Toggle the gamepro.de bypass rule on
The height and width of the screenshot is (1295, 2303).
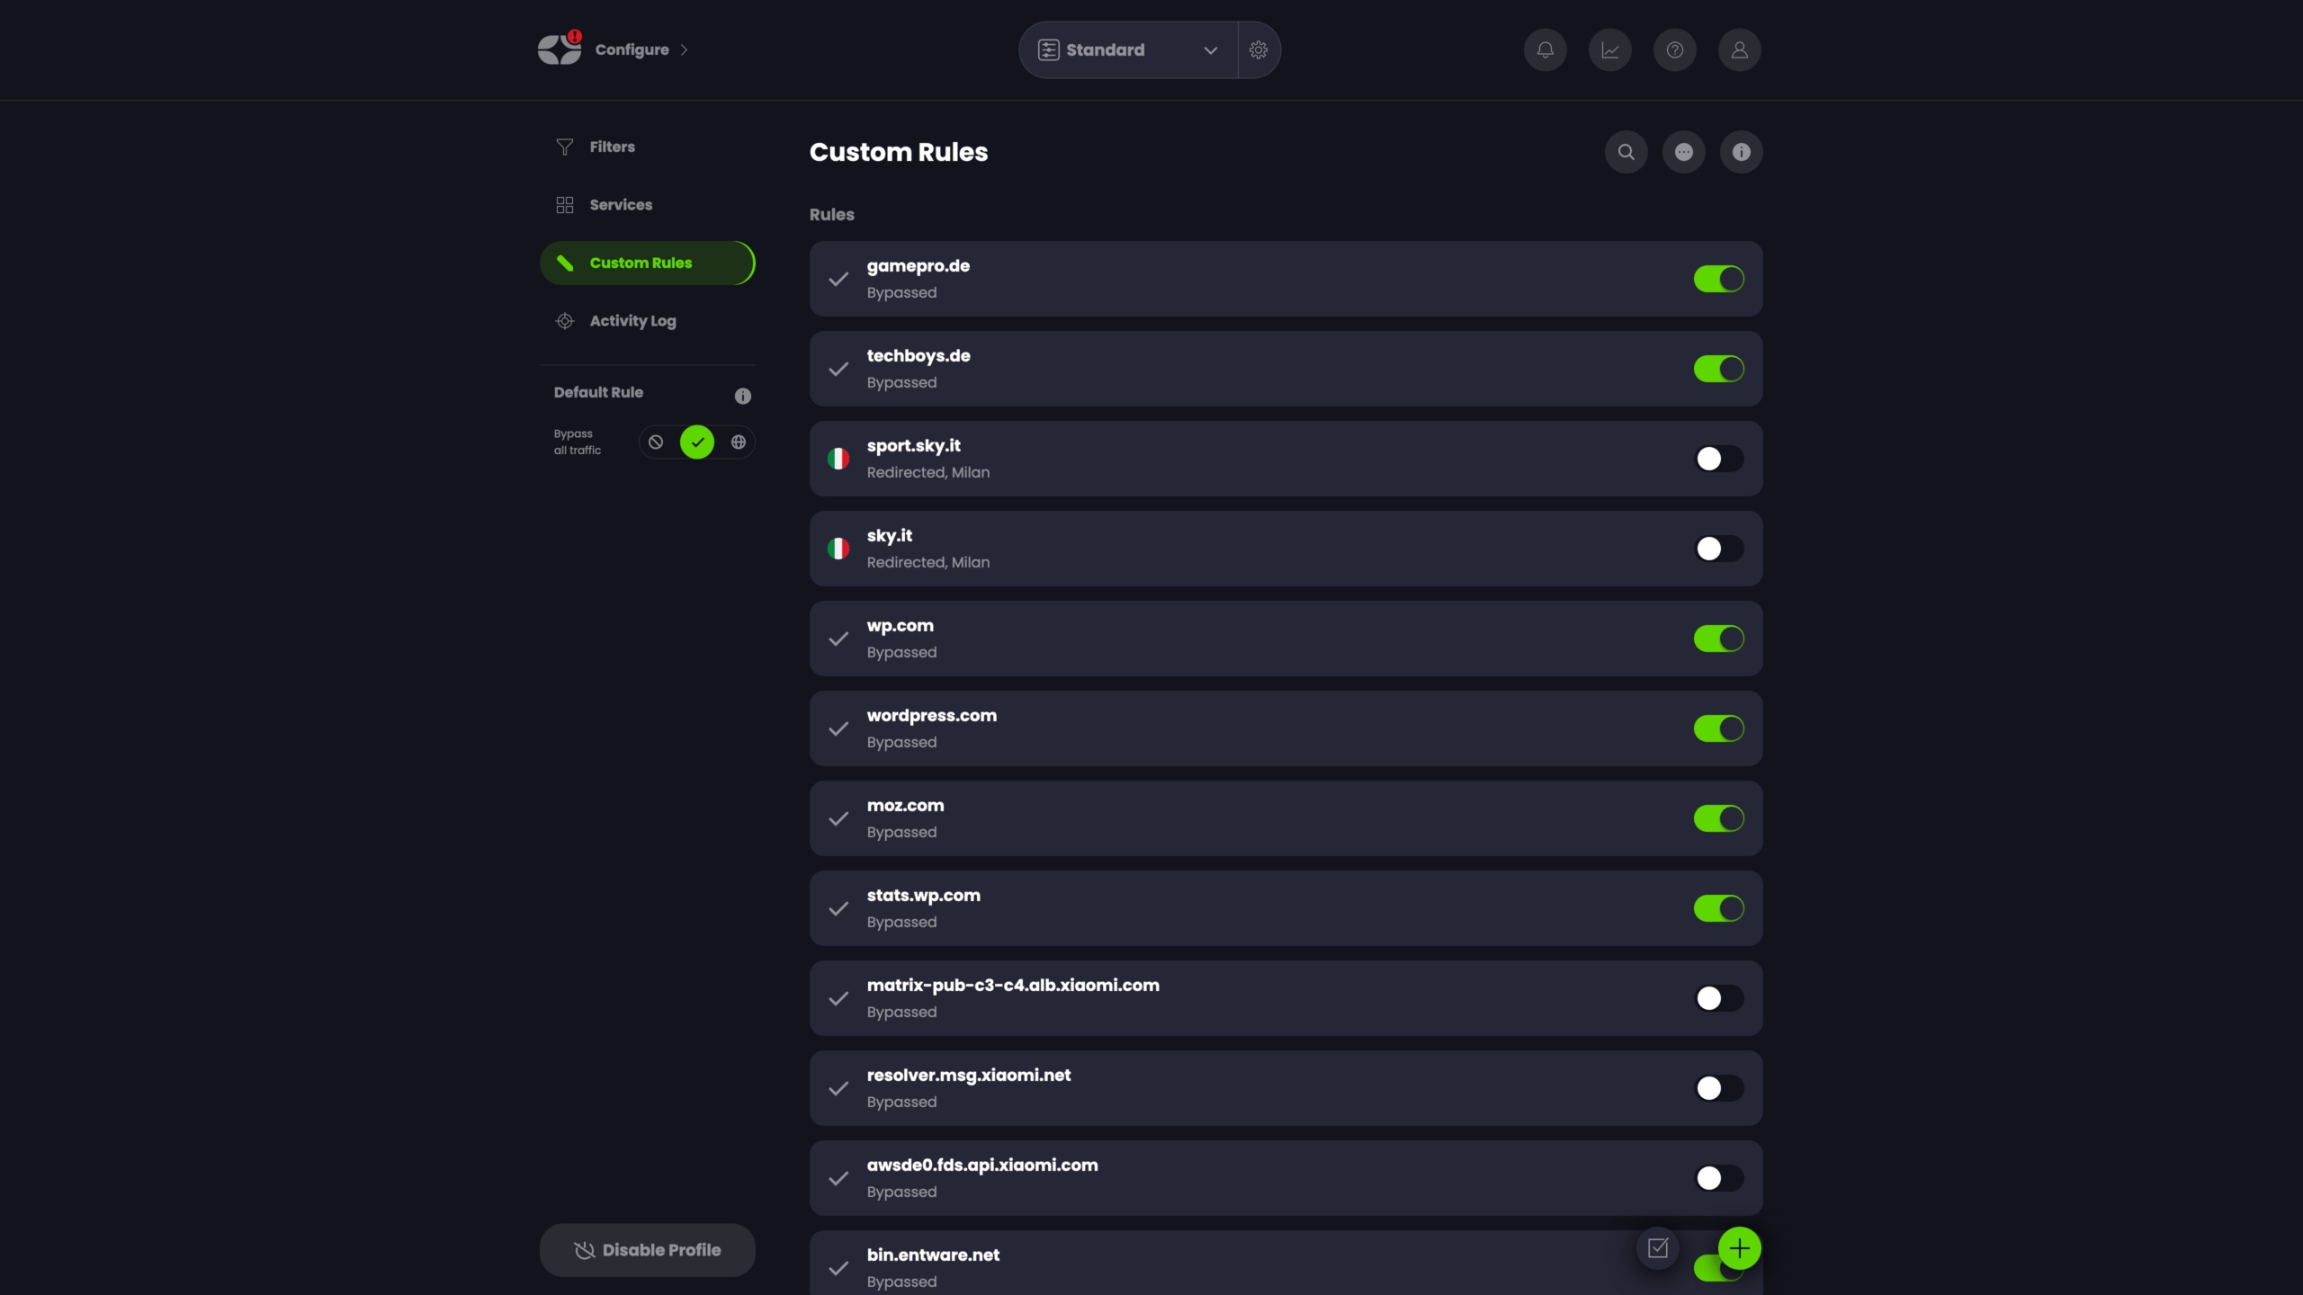1717,278
